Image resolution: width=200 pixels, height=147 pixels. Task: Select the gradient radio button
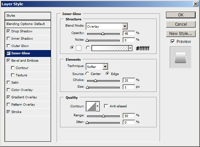(x=88, y=48)
